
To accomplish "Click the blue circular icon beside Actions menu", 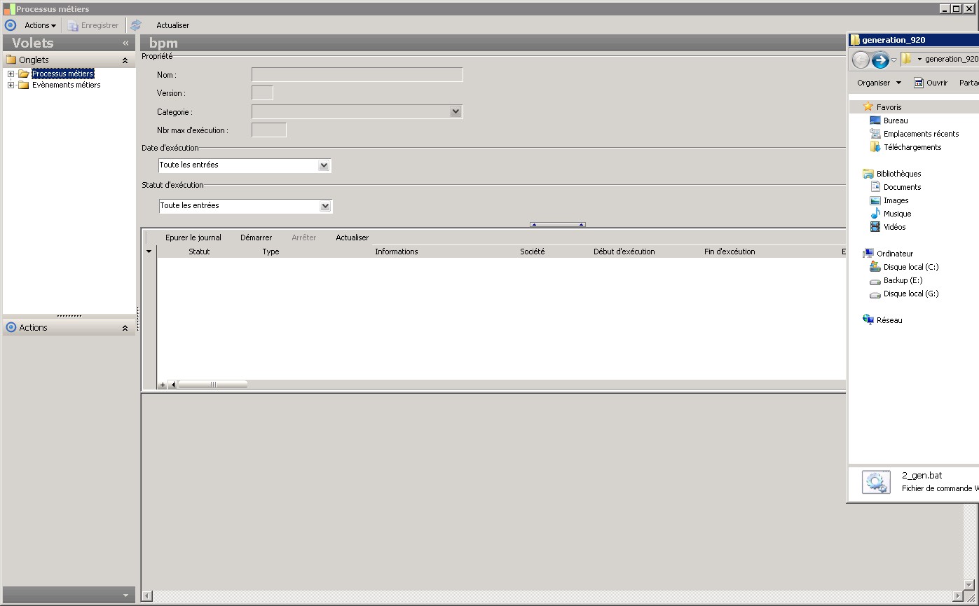I will pos(11,25).
